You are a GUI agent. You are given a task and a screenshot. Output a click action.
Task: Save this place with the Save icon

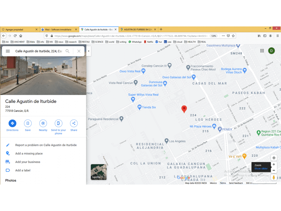[28, 123]
